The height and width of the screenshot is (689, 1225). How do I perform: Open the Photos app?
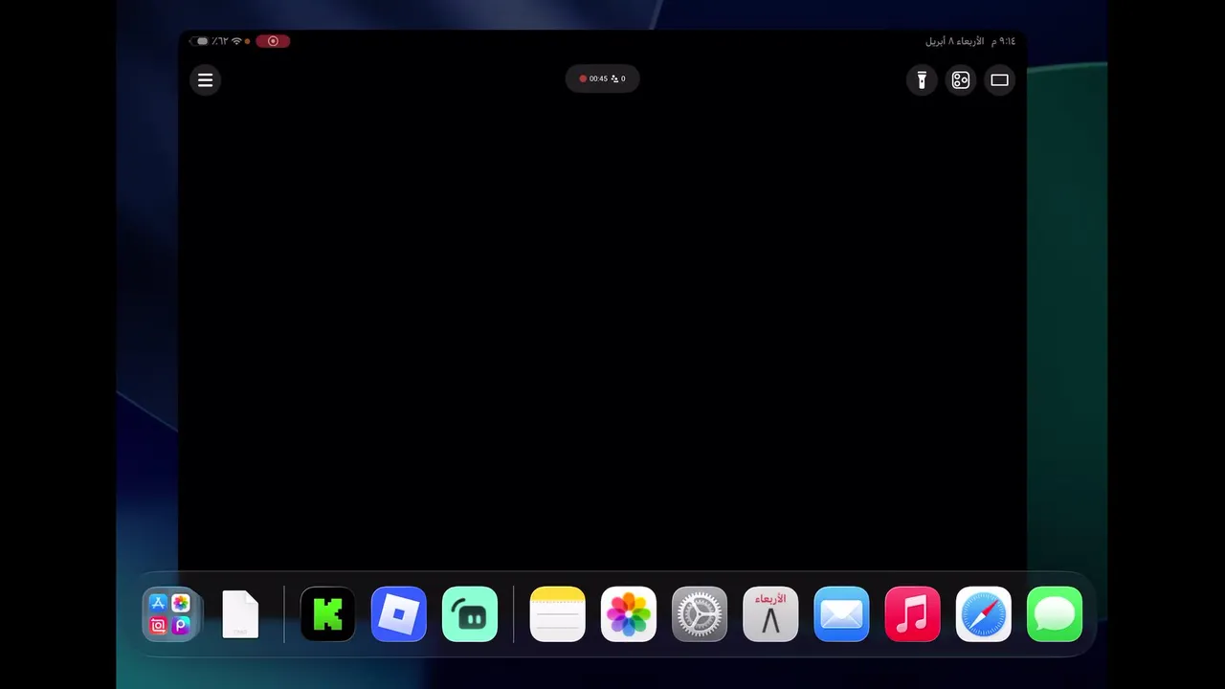click(628, 614)
